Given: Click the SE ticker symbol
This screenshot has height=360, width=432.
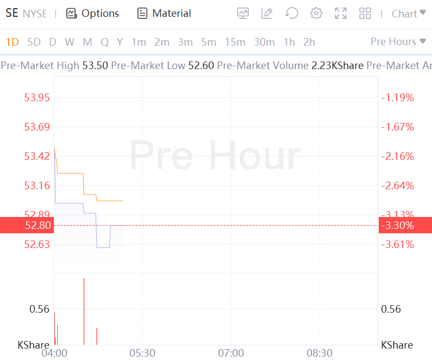Looking at the screenshot, I should (12, 14).
